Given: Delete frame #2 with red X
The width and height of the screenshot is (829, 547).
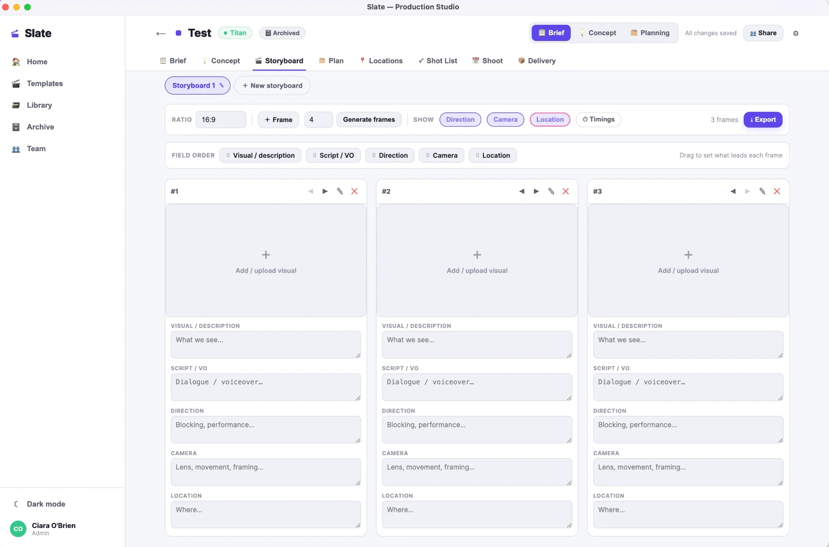Looking at the screenshot, I should tap(565, 191).
